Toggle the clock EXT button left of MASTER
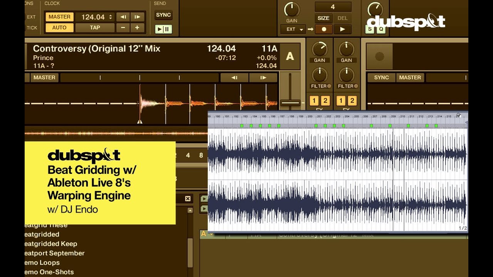 click(x=31, y=17)
